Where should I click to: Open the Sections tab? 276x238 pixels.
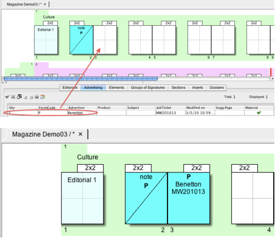pyautogui.click(x=179, y=88)
